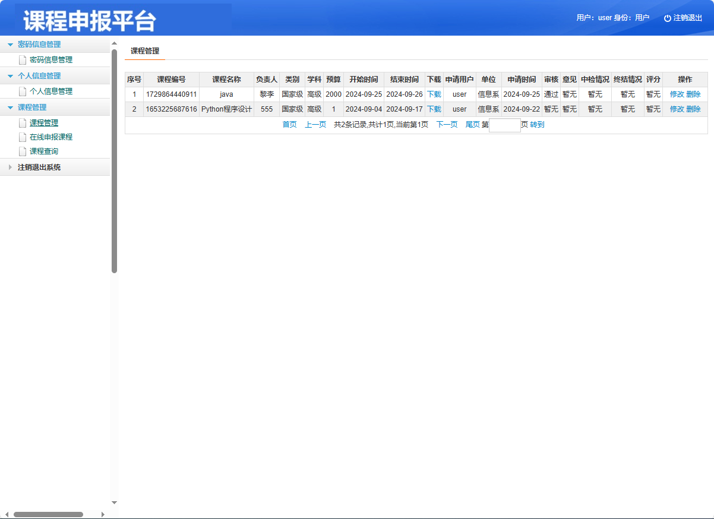Image resolution: width=714 pixels, height=519 pixels.
Task: Open 在线申报课程 from the sidebar menu
Action: pyautogui.click(x=51, y=137)
